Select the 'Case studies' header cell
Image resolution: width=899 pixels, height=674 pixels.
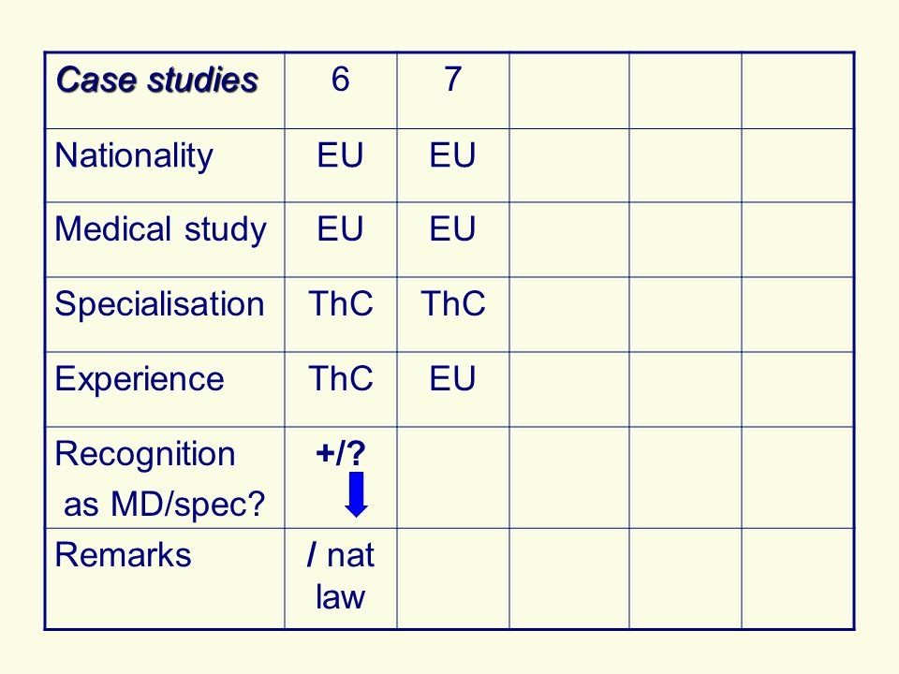tap(165, 91)
